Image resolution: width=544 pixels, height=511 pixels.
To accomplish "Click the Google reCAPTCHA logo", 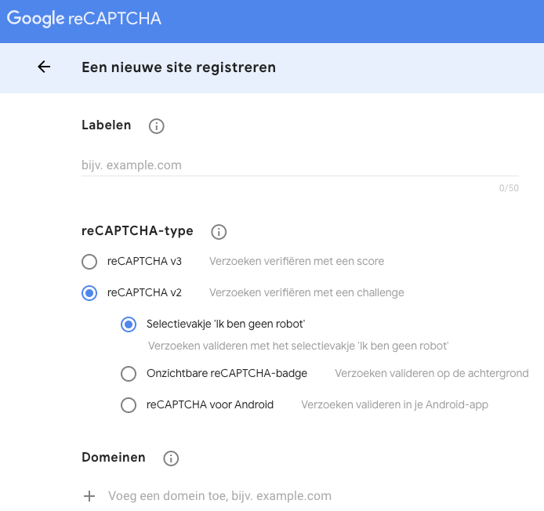I will click(84, 19).
